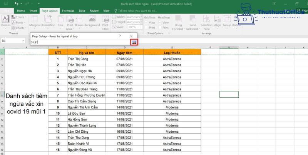
Task: Switch to the Data tab
Action: point(82,11)
